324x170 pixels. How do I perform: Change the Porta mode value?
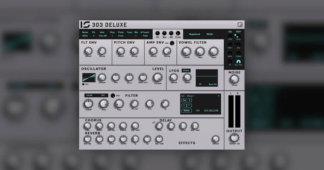[x=121, y=36]
